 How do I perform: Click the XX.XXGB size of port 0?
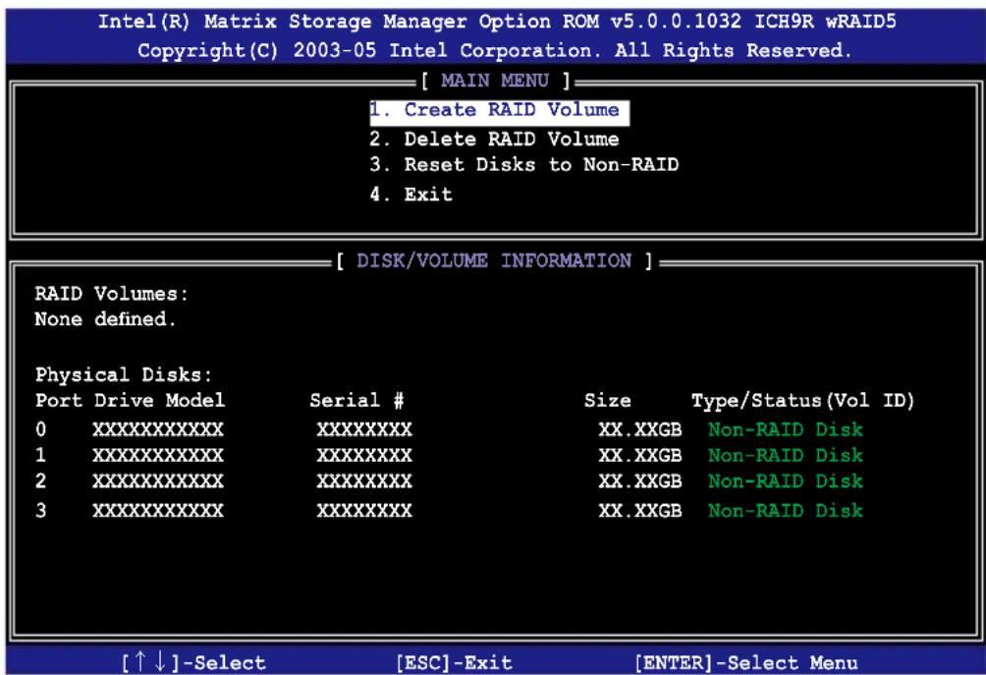pos(639,429)
